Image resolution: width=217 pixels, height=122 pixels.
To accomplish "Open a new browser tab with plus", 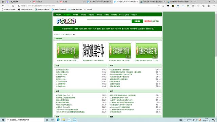I will 195,2.
